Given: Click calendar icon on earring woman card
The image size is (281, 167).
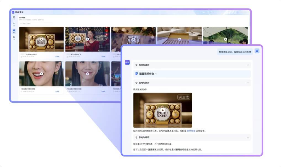Looking at the screenshot, I should [22, 91].
